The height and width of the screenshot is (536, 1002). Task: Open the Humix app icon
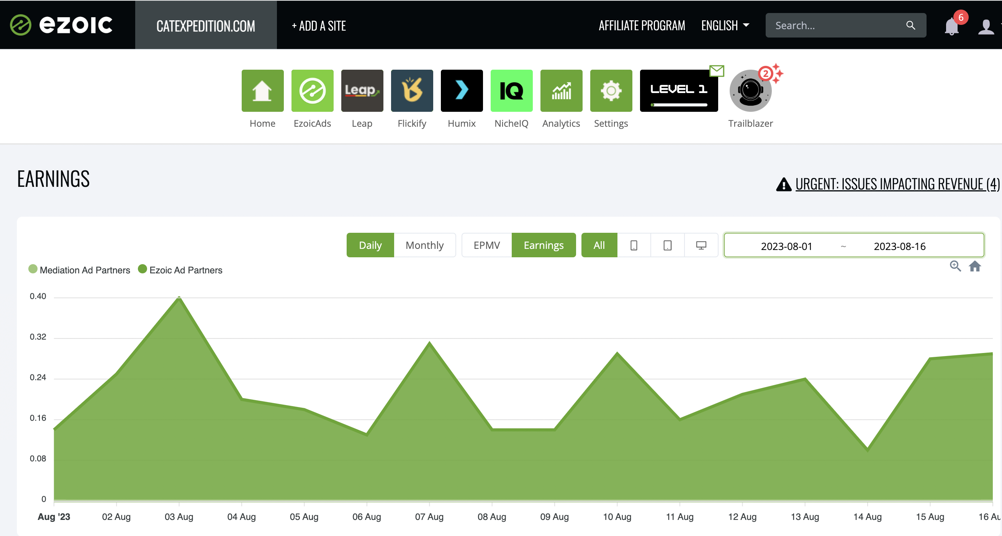click(462, 91)
